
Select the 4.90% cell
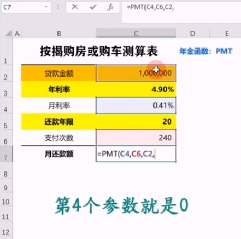pos(136,90)
